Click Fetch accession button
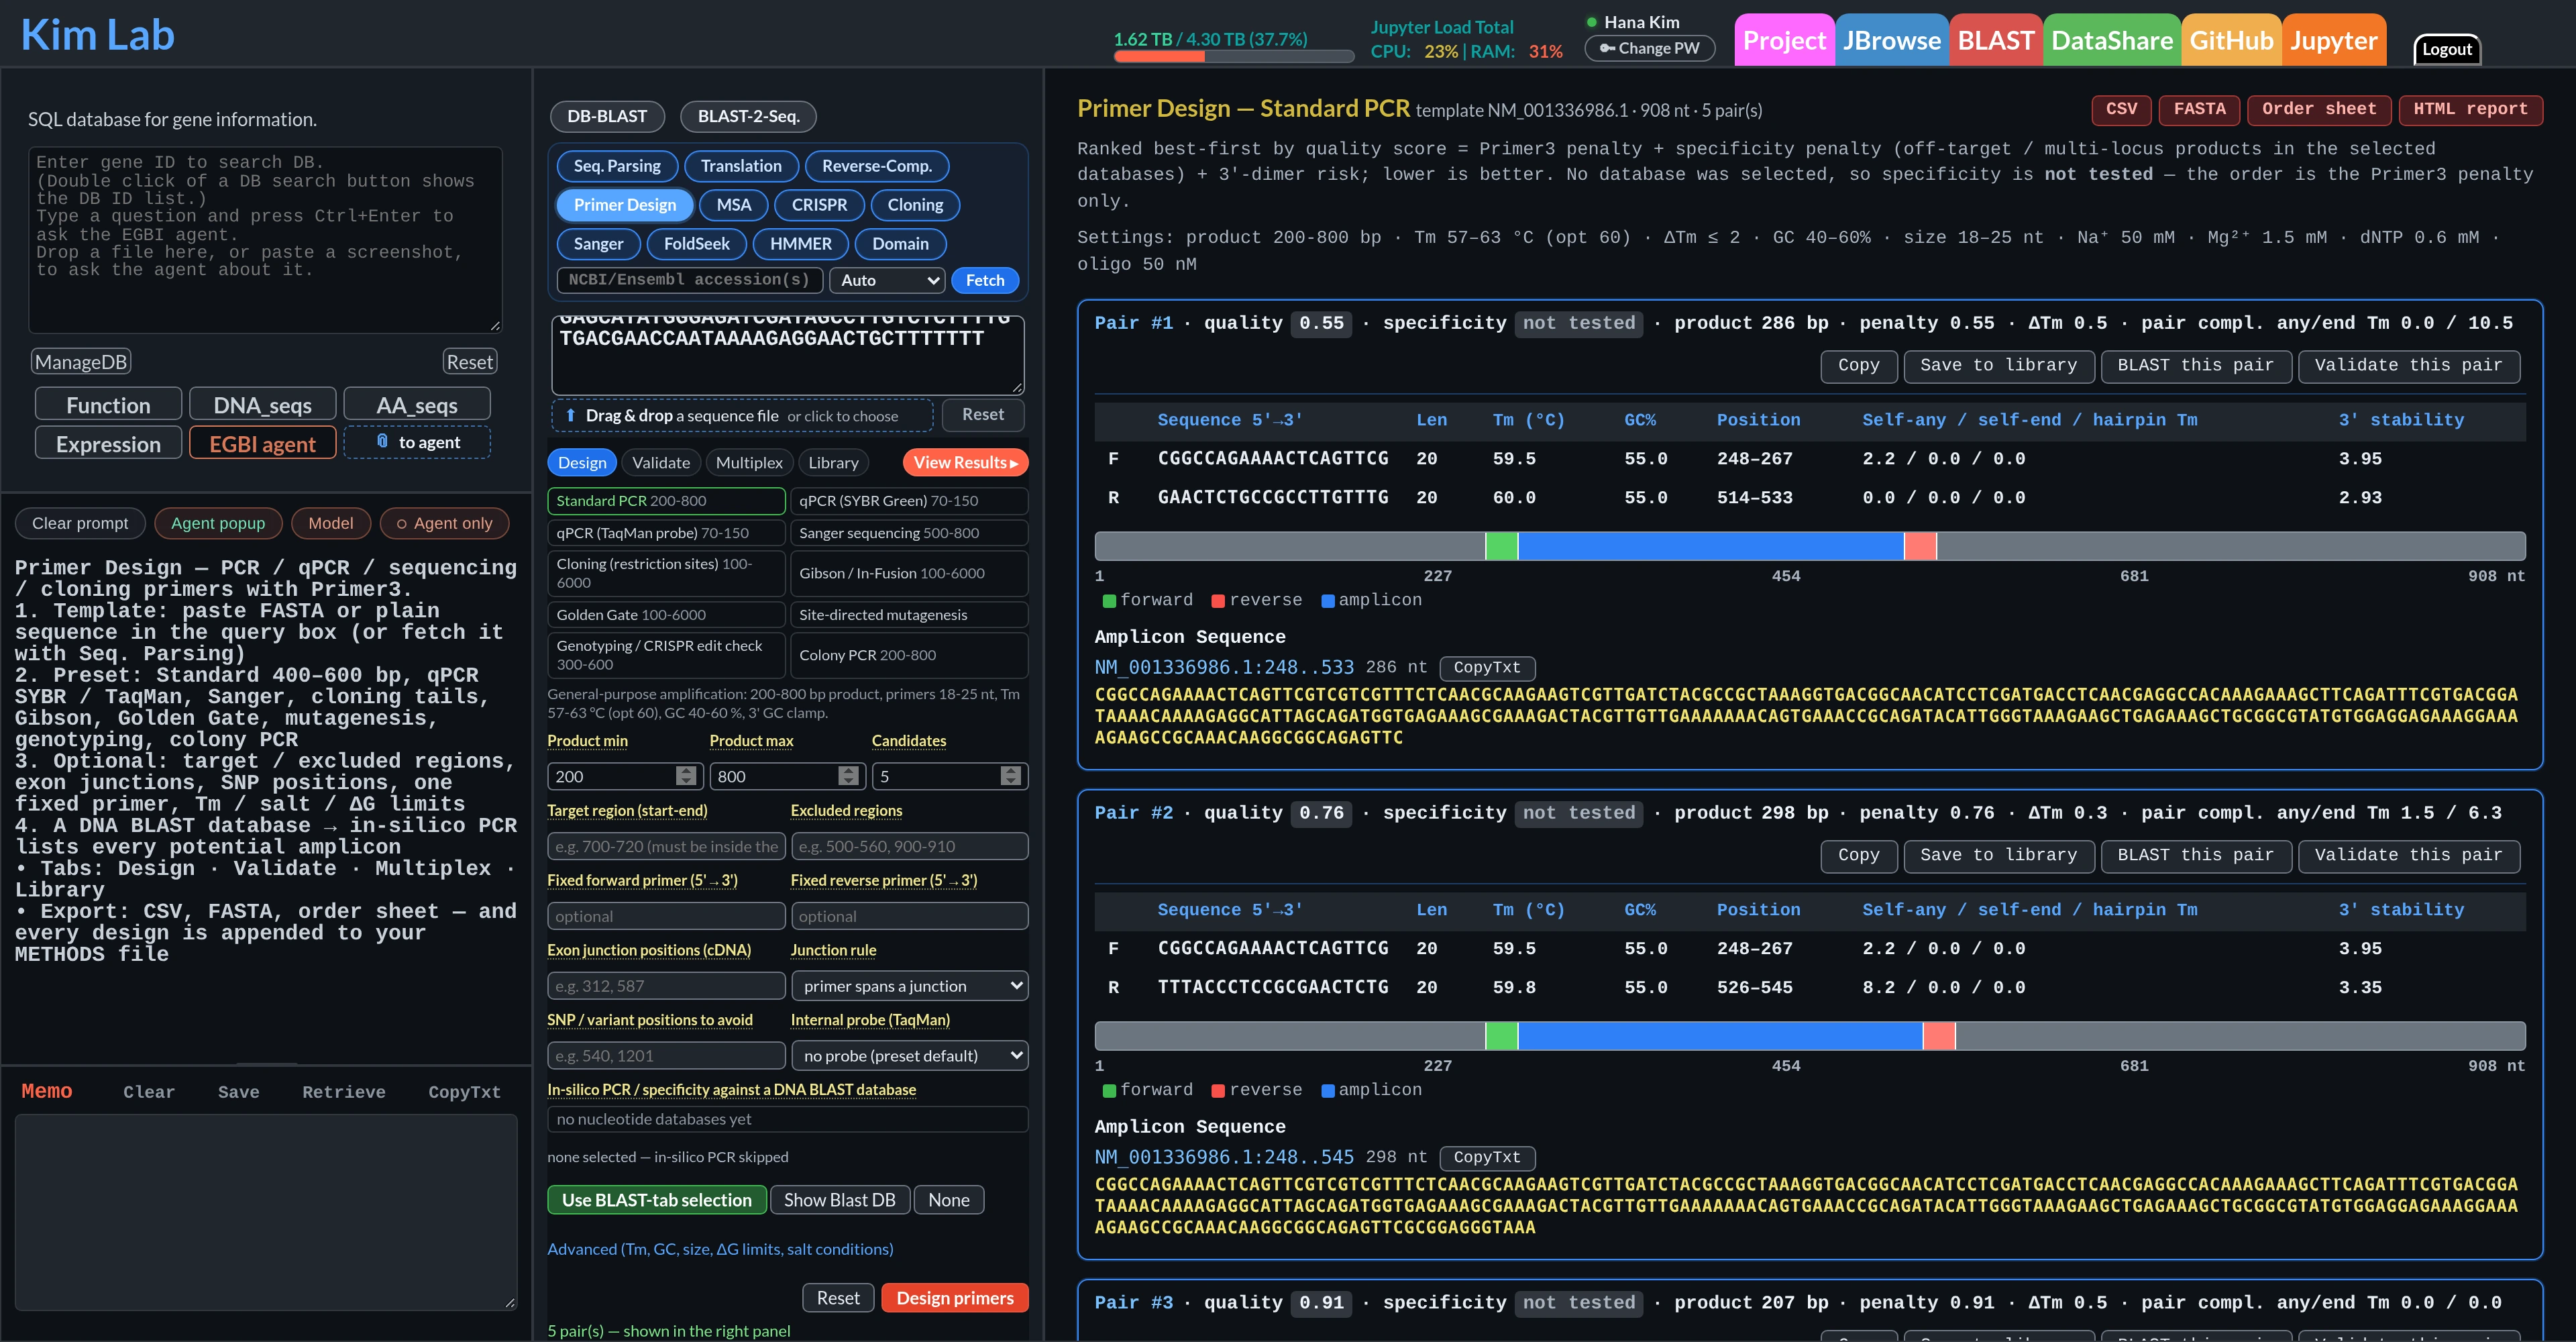The image size is (2576, 1342). point(984,280)
